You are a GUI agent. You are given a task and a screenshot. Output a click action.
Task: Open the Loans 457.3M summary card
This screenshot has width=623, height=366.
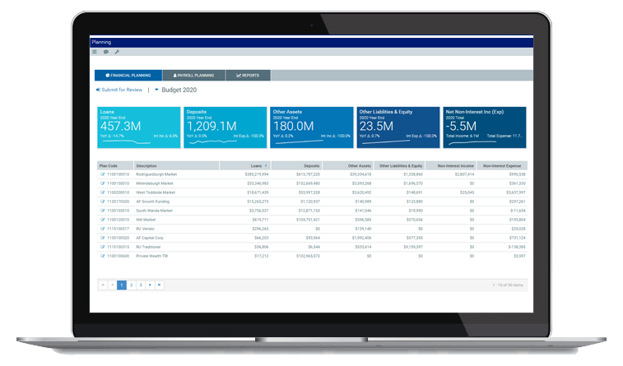(138, 127)
